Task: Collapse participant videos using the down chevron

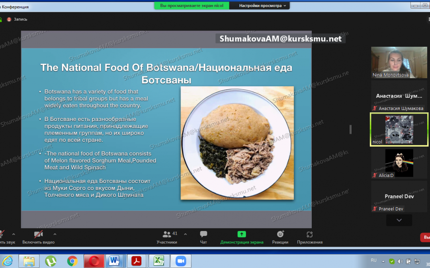Action: [x=399, y=220]
